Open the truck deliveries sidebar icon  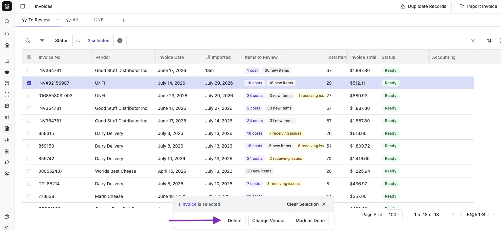7,140
